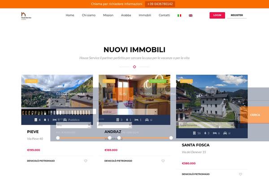Click the rooms icon on Andraz card
The height and width of the screenshot is (179, 269).
(117, 120)
